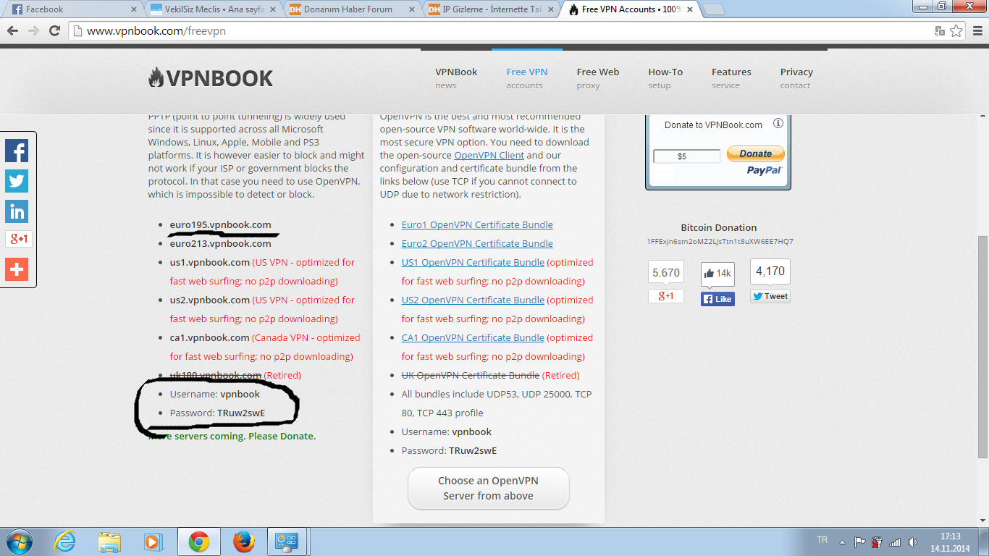Open the OpenVPN Client link
989x556 pixels.
point(489,155)
